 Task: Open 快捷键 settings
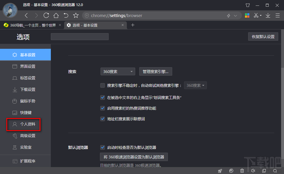[25, 113]
